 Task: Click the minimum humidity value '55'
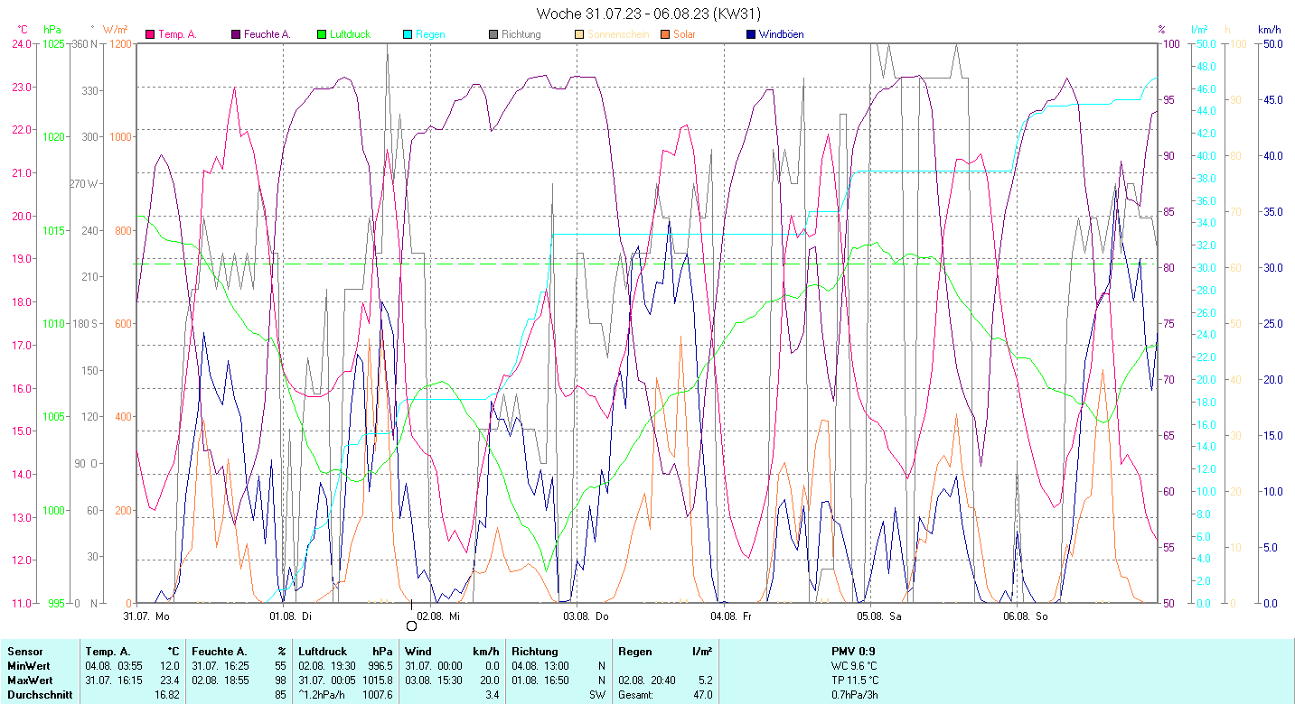(281, 665)
